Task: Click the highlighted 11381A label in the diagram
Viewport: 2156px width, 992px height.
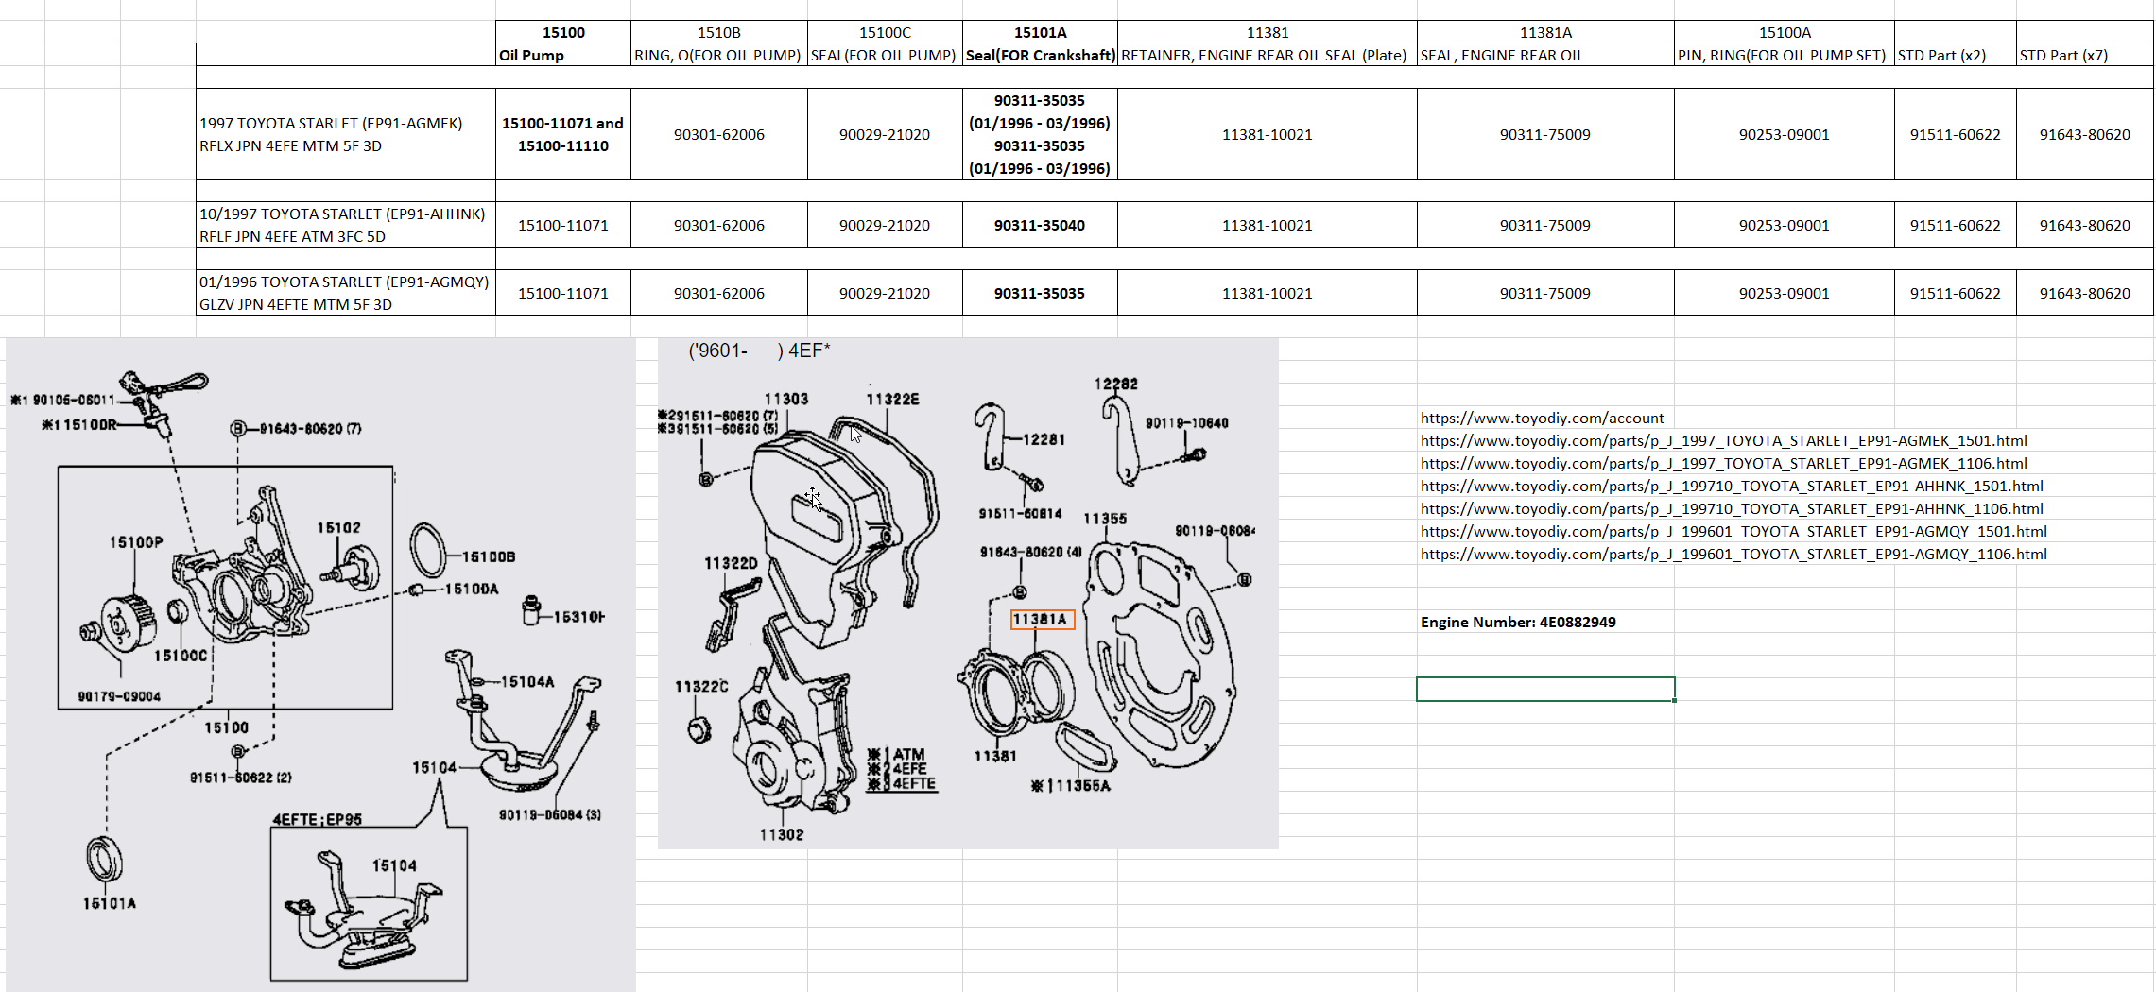Action: 1042,620
